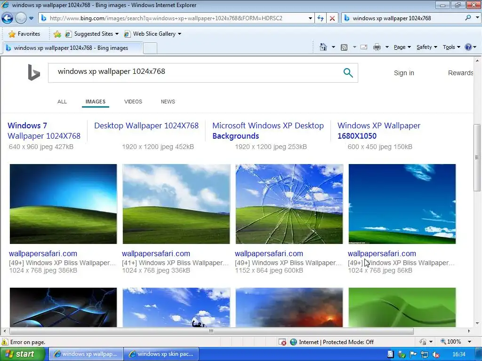Click Sign in link
This screenshot has height=361, width=482.
coord(404,73)
